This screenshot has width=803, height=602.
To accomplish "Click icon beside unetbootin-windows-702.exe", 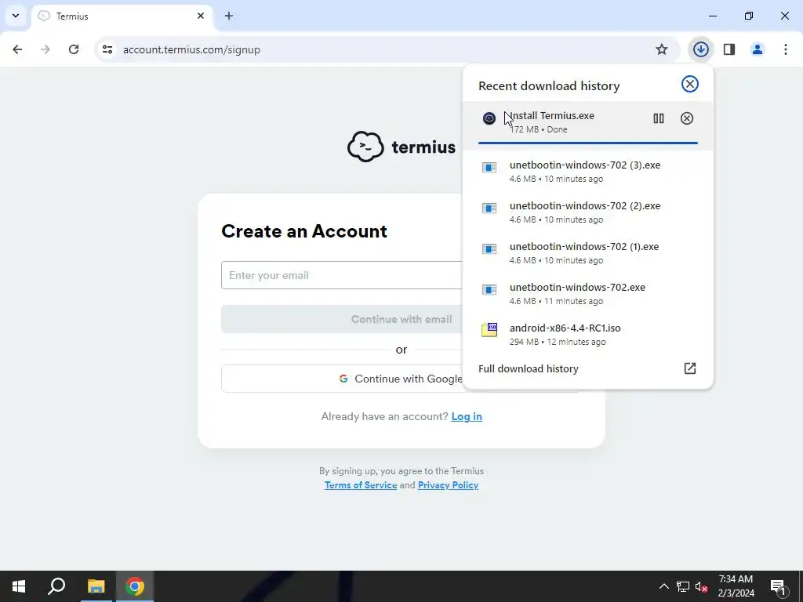I will (489, 290).
